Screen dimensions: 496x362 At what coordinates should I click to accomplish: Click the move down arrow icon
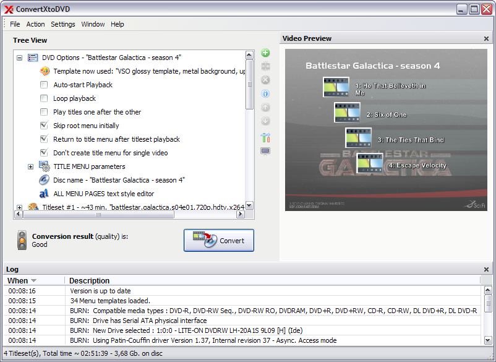(265, 121)
